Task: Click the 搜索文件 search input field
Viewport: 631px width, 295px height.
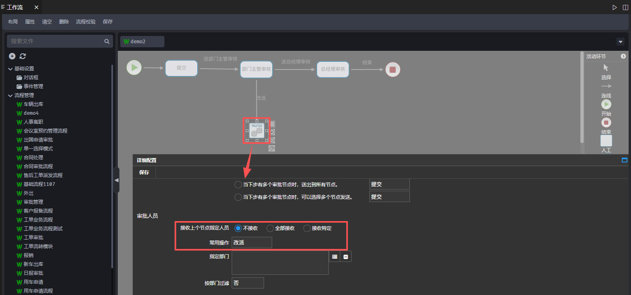Action: coord(56,41)
